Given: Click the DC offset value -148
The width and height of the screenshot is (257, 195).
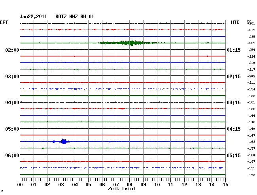Looking at the screenshot, I should [251, 122].
